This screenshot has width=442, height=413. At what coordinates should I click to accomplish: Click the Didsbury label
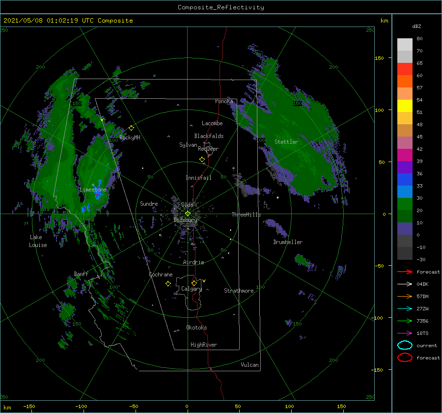185,220
